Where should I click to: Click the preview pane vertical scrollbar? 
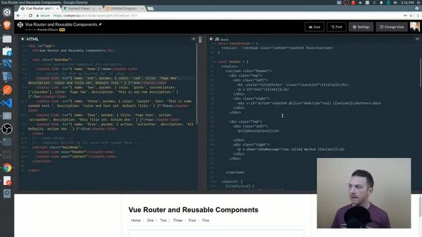(421, 206)
